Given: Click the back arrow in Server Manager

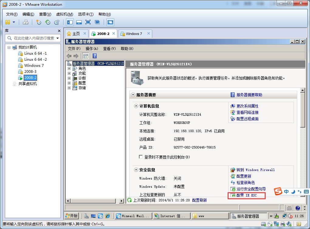Looking at the screenshot, I should pyautogui.click(x=69, y=56).
